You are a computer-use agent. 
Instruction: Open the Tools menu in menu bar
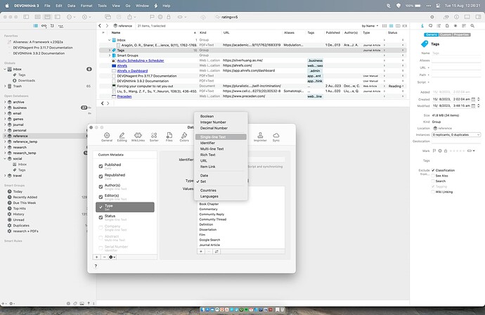point(102,6)
